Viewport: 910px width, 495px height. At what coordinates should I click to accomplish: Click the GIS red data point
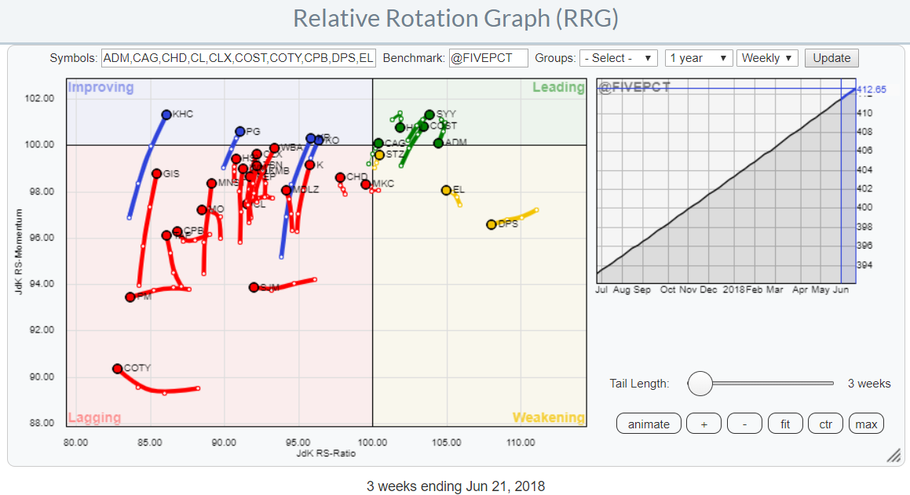[x=156, y=173]
